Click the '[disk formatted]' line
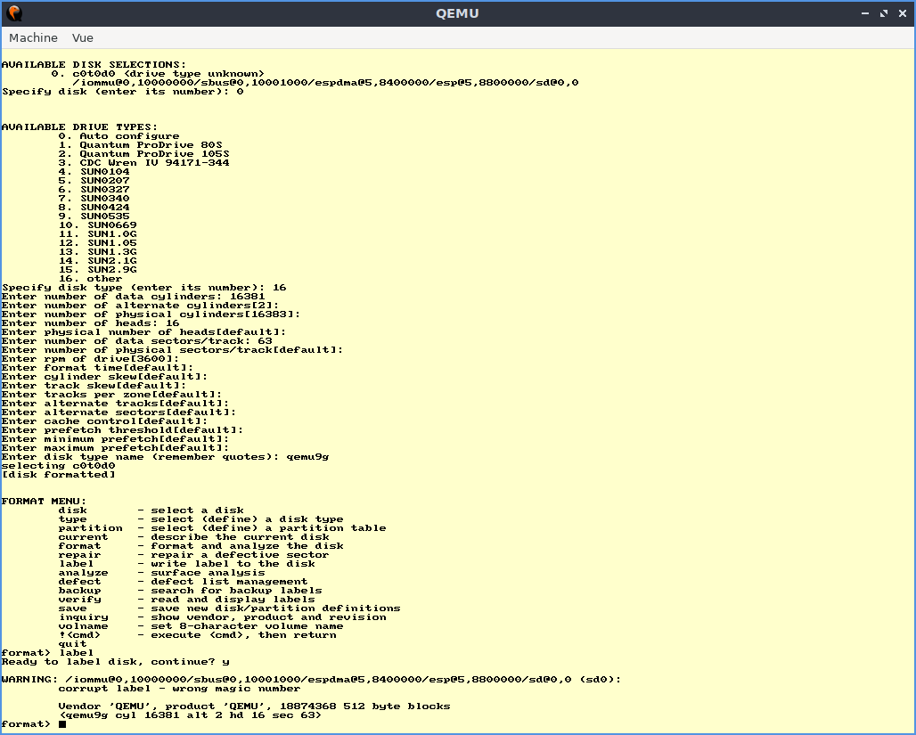 click(58, 475)
